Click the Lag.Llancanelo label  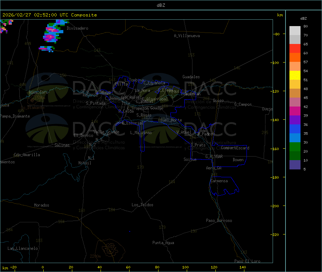23,248
